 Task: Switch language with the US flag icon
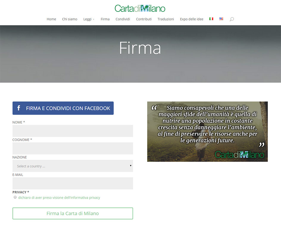(221, 19)
